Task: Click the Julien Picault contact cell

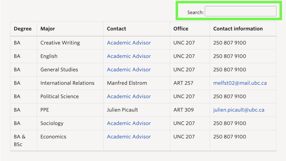Action: (137, 110)
